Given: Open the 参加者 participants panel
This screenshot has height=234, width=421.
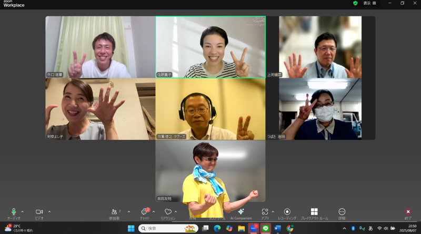Looking at the screenshot, I should [114, 212].
